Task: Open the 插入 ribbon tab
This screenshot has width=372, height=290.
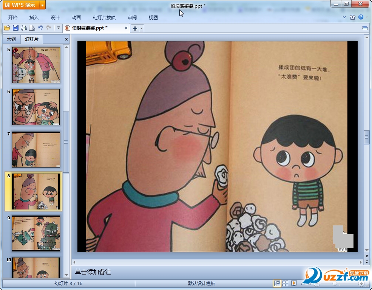Action: point(34,17)
